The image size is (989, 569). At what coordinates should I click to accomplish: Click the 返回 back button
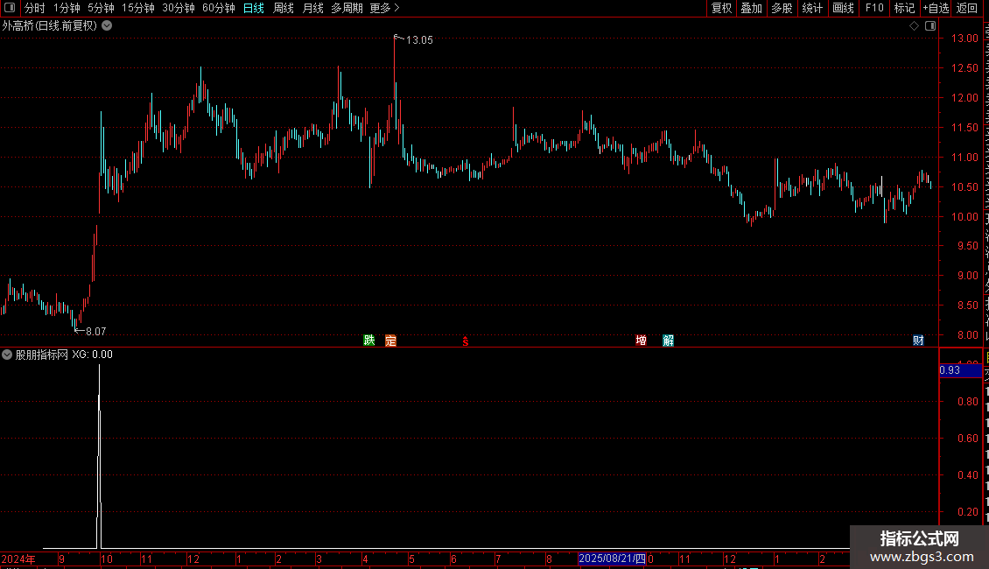pyautogui.click(x=966, y=8)
